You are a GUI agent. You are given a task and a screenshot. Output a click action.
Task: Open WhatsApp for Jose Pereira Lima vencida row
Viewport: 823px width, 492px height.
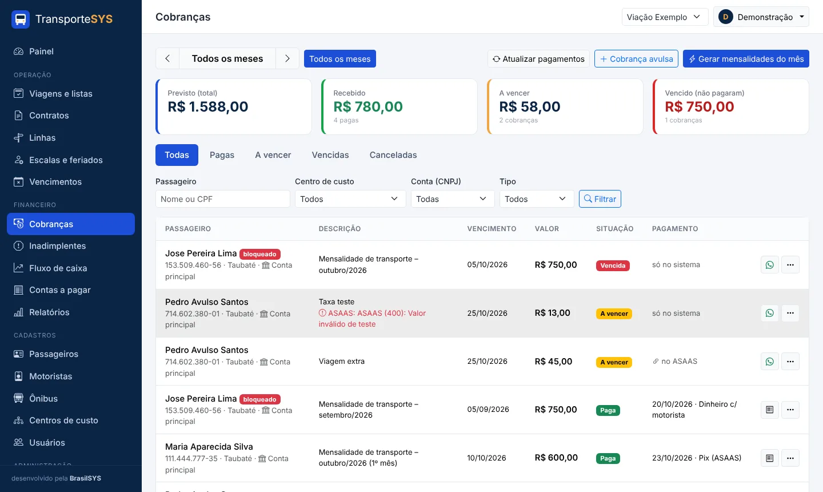point(770,265)
